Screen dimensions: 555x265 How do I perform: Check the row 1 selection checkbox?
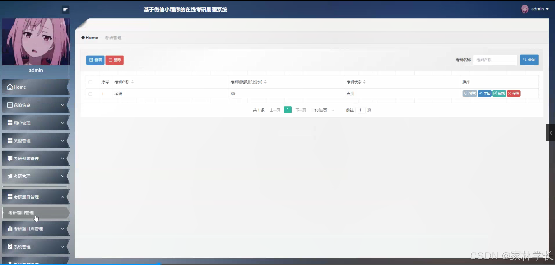90,94
